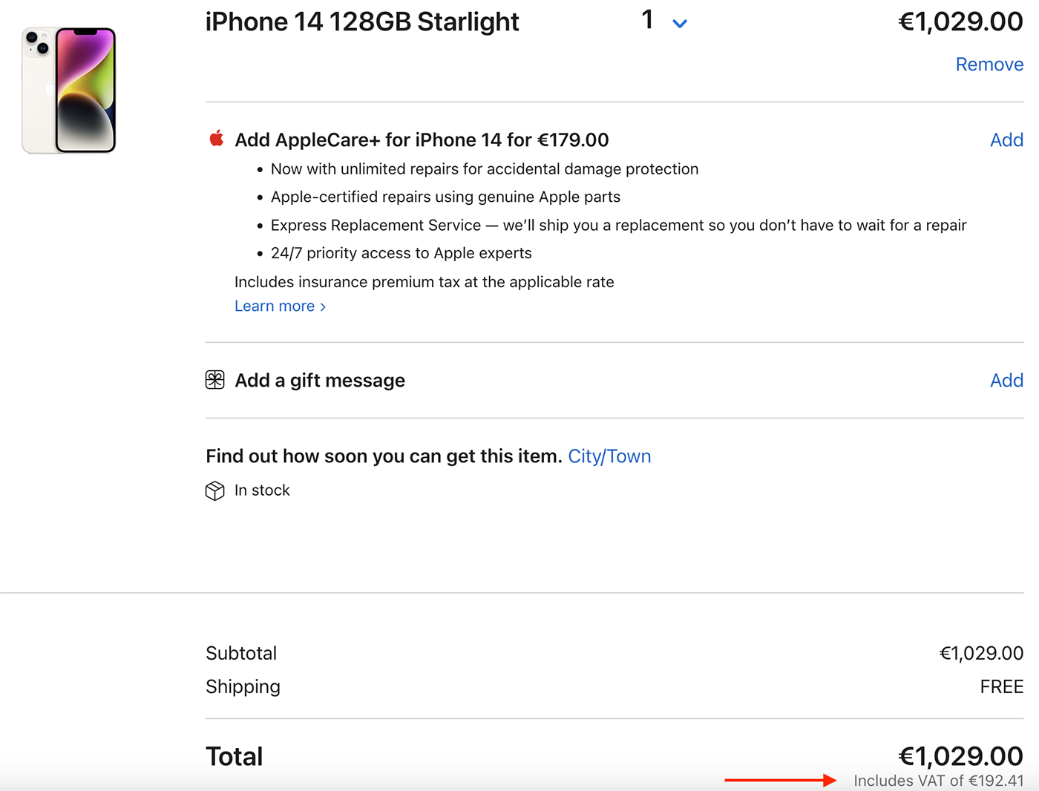Click the Includes VAT of €192.41 note
Screen dimensions: 1039x791
[x=938, y=781]
